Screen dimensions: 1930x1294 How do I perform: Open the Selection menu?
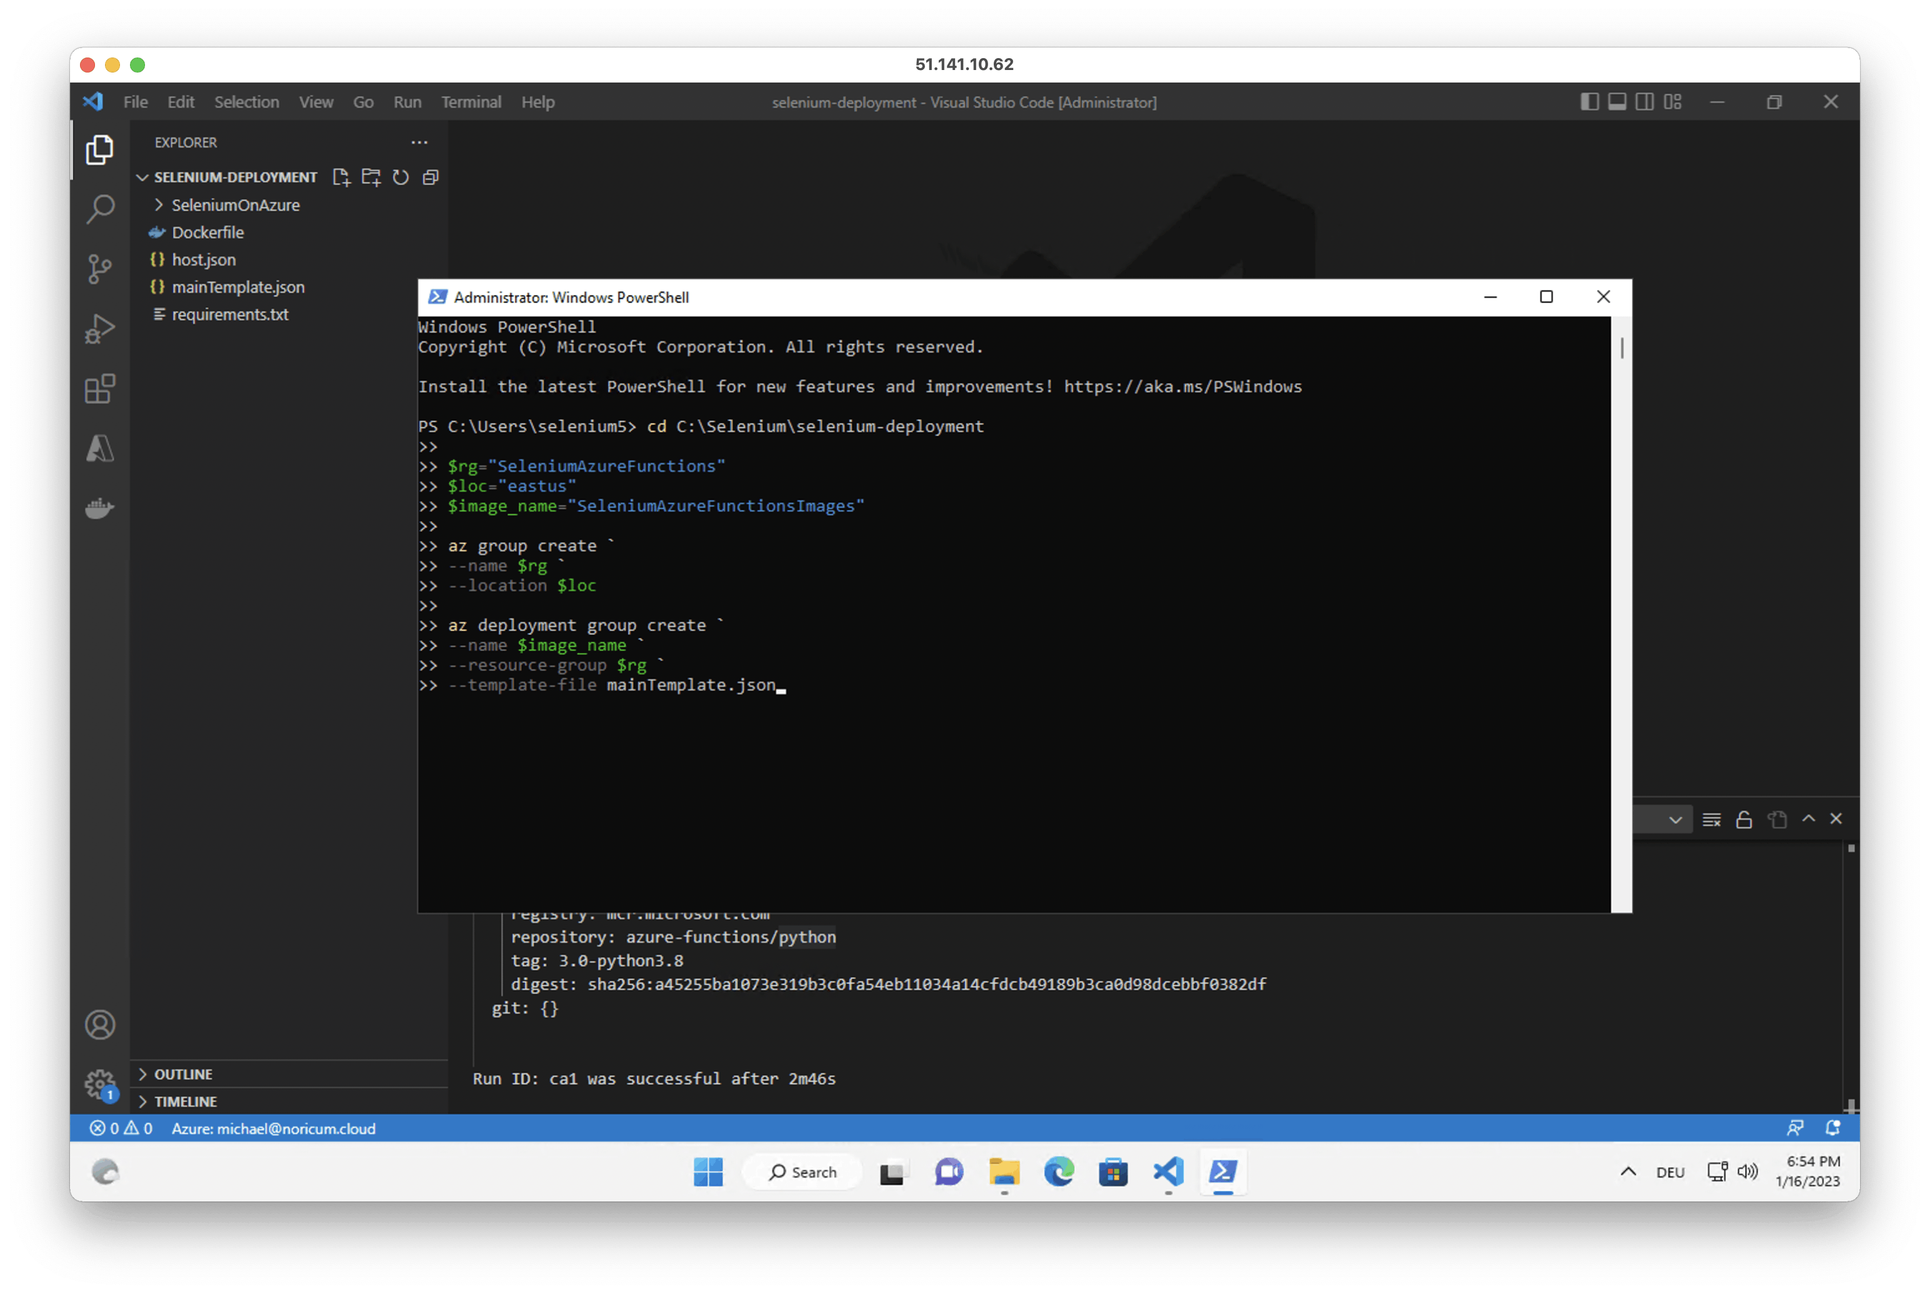[x=246, y=101]
